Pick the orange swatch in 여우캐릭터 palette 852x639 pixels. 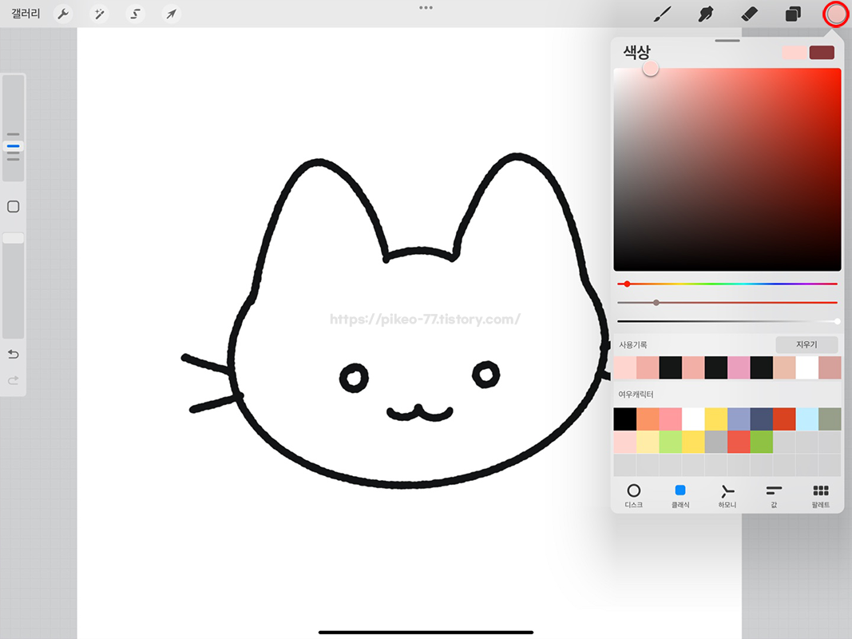[x=648, y=419]
